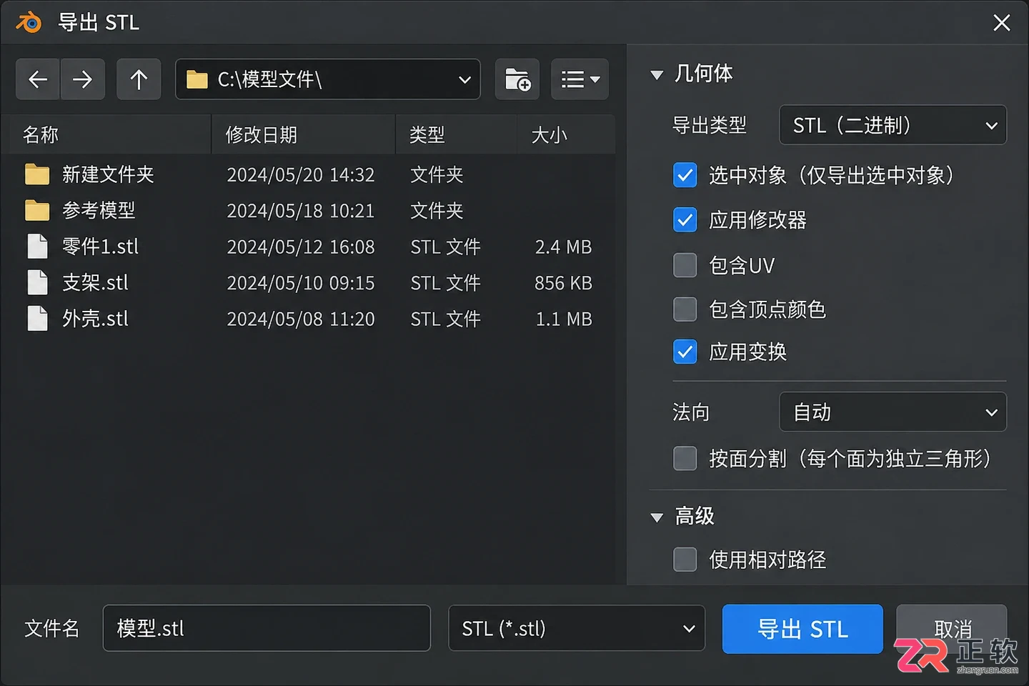Enable 使用相对路径
1029x686 pixels.
pos(685,560)
